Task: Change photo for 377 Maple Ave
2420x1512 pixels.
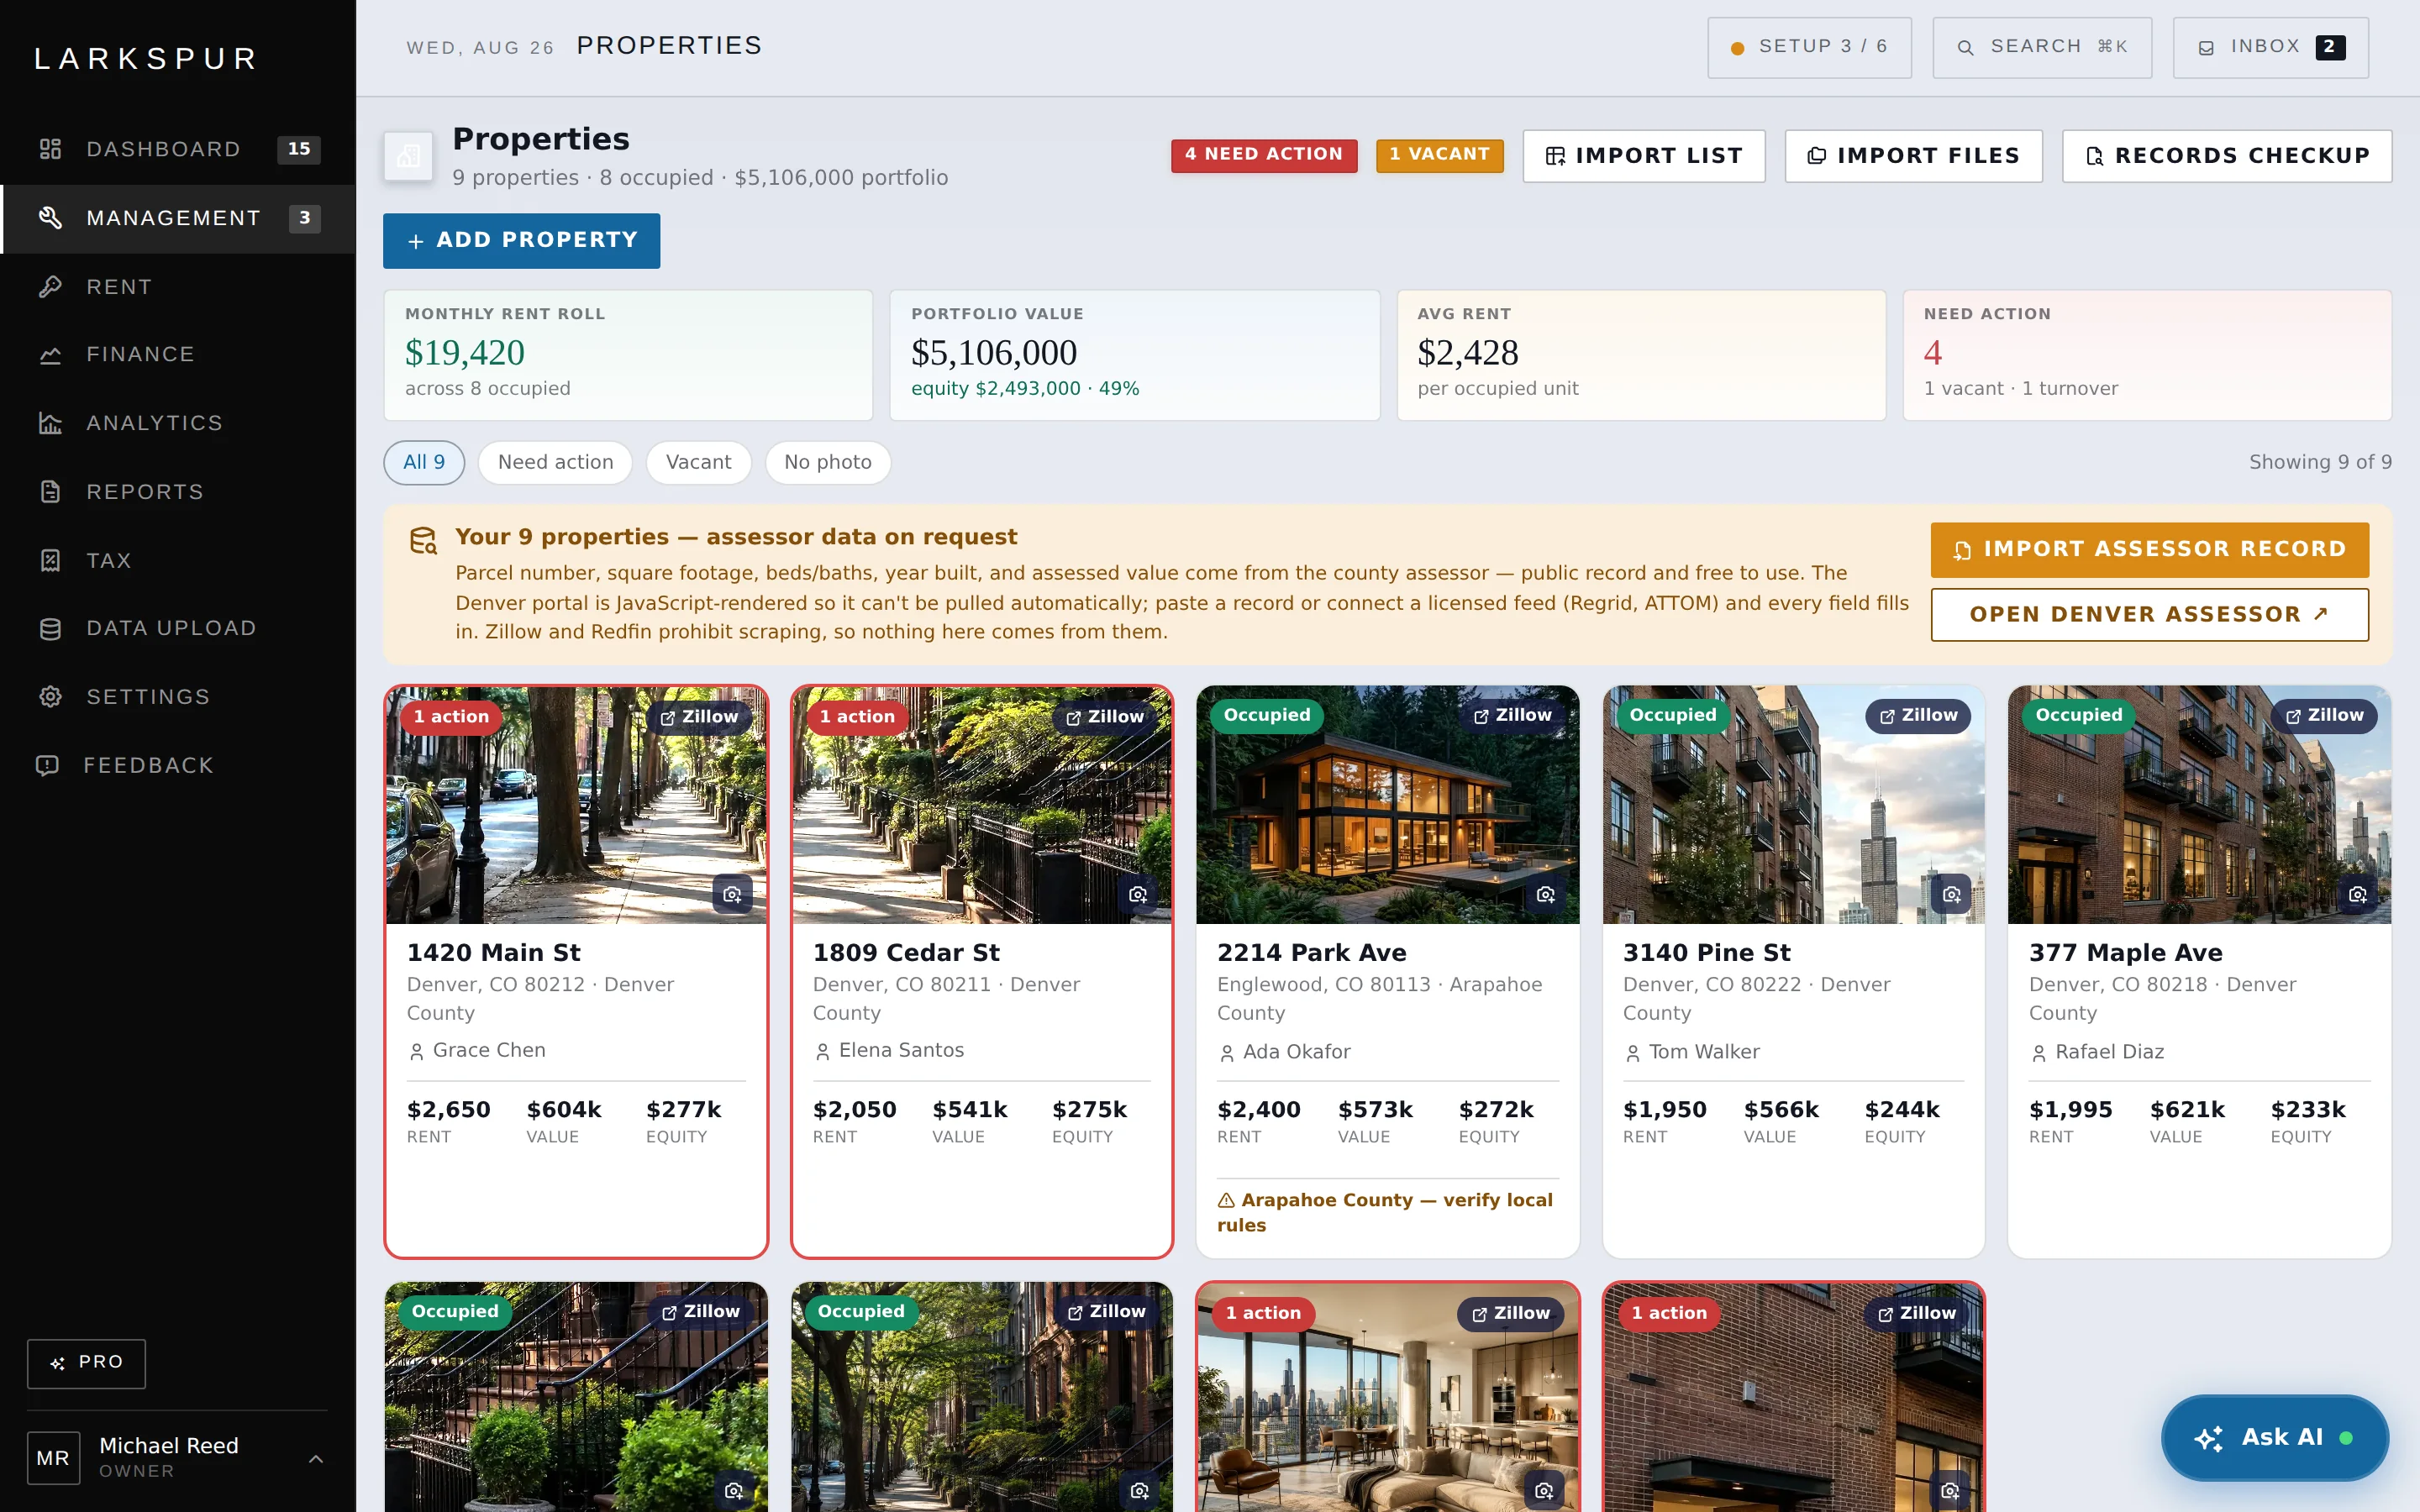Action: pyautogui.click(x=2358, y=894)
